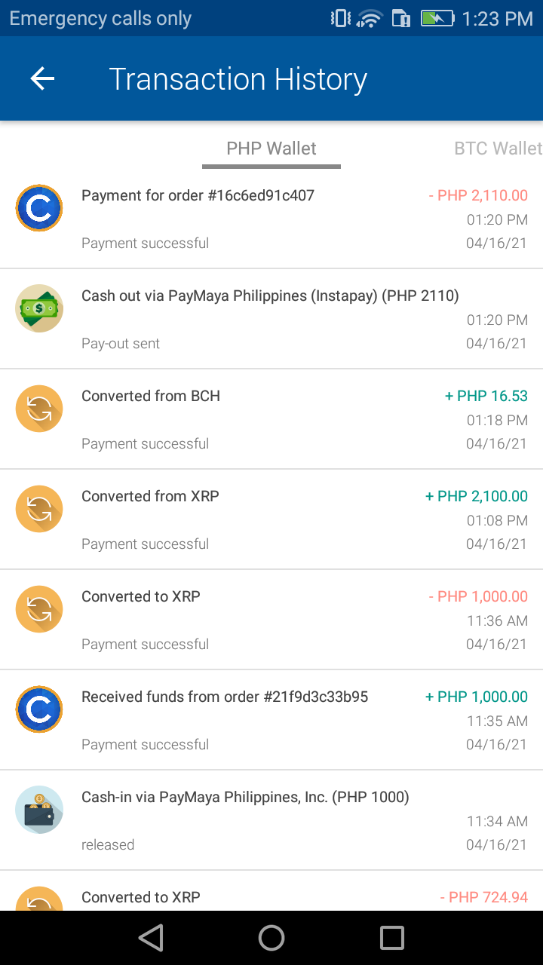This screenshot has height=965, width=543.
Task: View Cash-in via PayMaya Philippines, Inc. transaction
Action: (x=271, y=820)
